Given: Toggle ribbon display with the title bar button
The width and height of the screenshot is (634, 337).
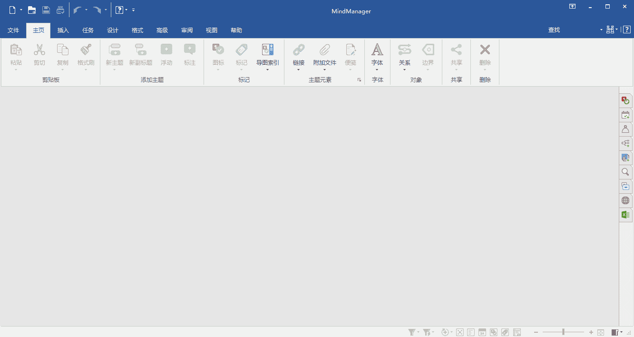Looking at the screenshot, I should (572, 7).
